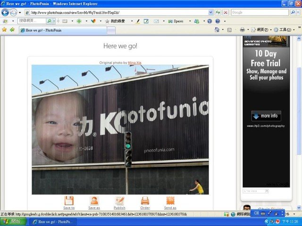Viewport: 302px width, 226px height.
Task: Open 我的最愛 favorites in Live toolbar
Action: click(115, 21)
